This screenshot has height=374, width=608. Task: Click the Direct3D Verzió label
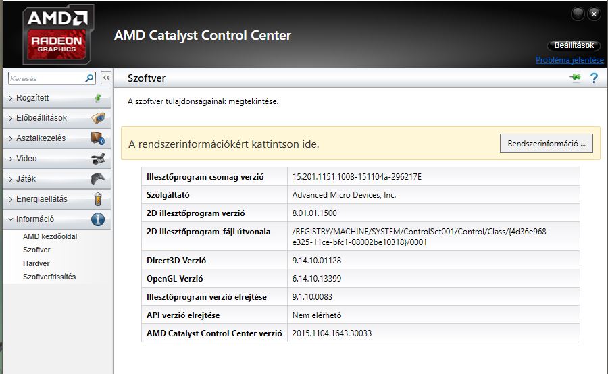176,261
